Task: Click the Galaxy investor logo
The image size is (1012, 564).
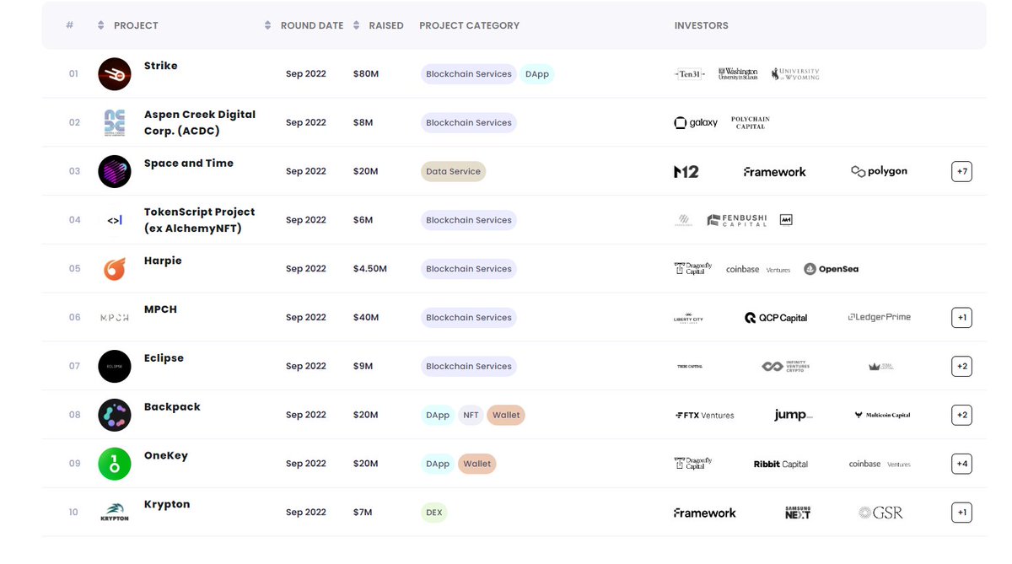Action: [x=696, y=123]
